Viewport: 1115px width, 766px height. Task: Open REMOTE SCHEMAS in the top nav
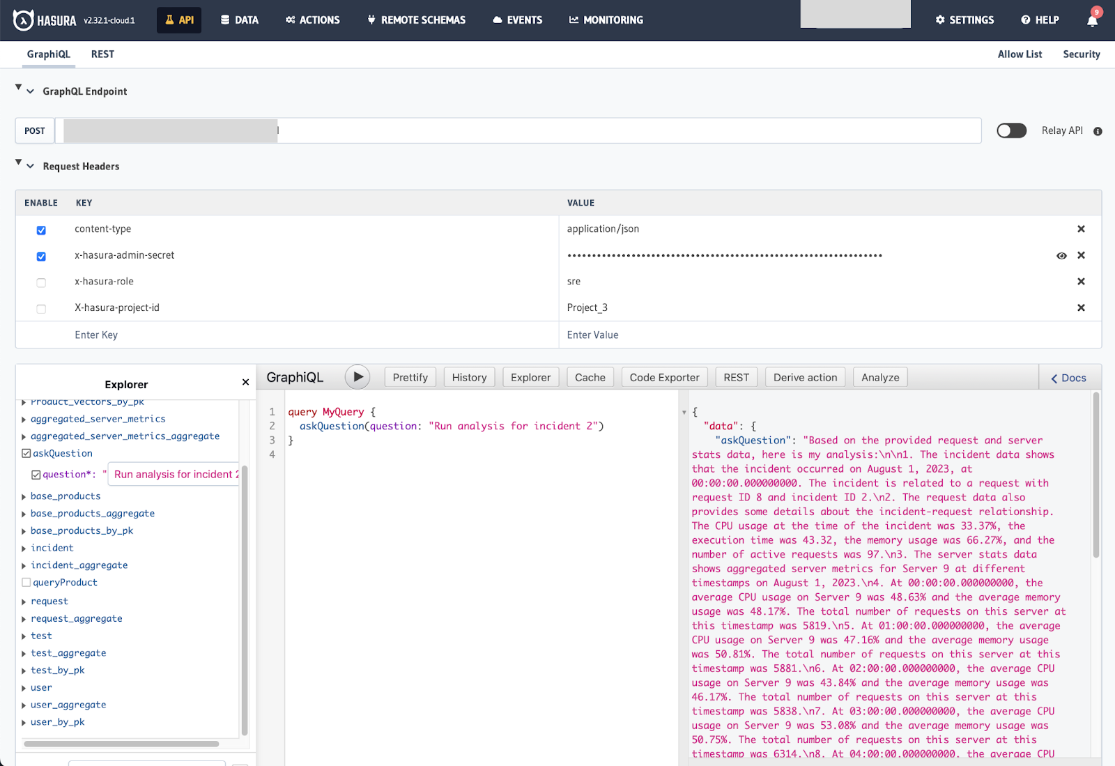(x=417, y=20)
